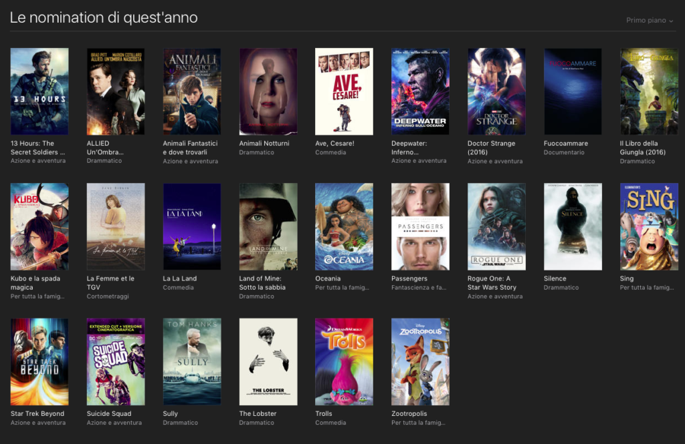Image resolution: width=685 pixels, height=444 pixels.
Task: Click the '13 Hours: The Secret Soldiers' title
Action: (38, 148)
